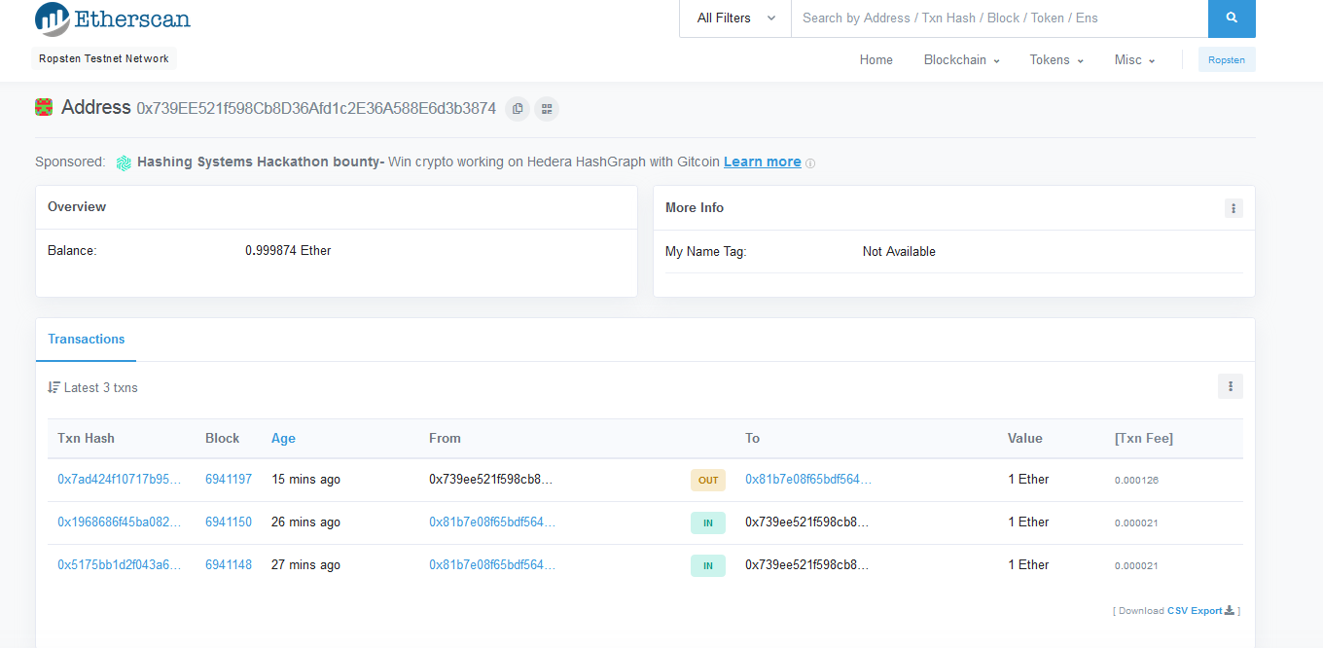Click the 0.999874 Ether balance value
This screenshot has height=648, width=1323.
point(288,251)
